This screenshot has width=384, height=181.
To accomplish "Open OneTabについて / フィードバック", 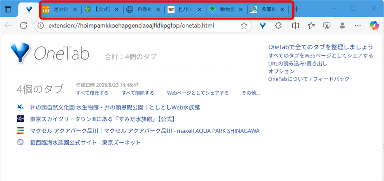I will [309, 79].
